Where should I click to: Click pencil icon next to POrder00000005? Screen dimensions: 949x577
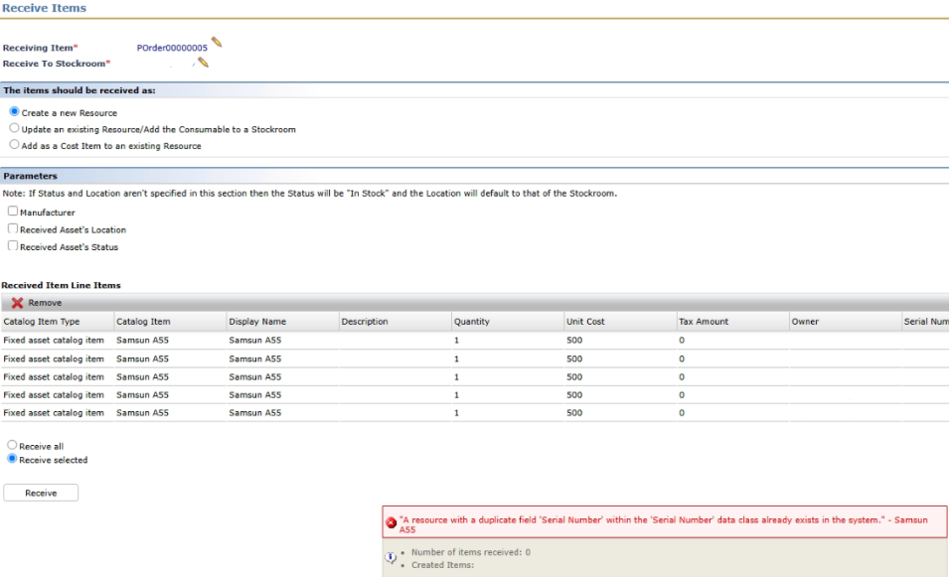coord(217,43)
